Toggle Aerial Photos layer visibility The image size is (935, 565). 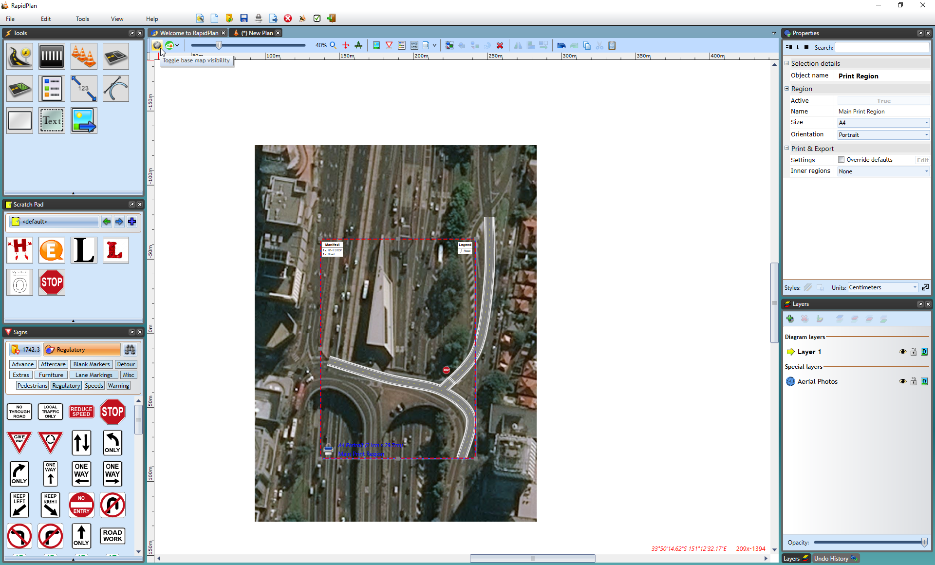pos(903,381)
